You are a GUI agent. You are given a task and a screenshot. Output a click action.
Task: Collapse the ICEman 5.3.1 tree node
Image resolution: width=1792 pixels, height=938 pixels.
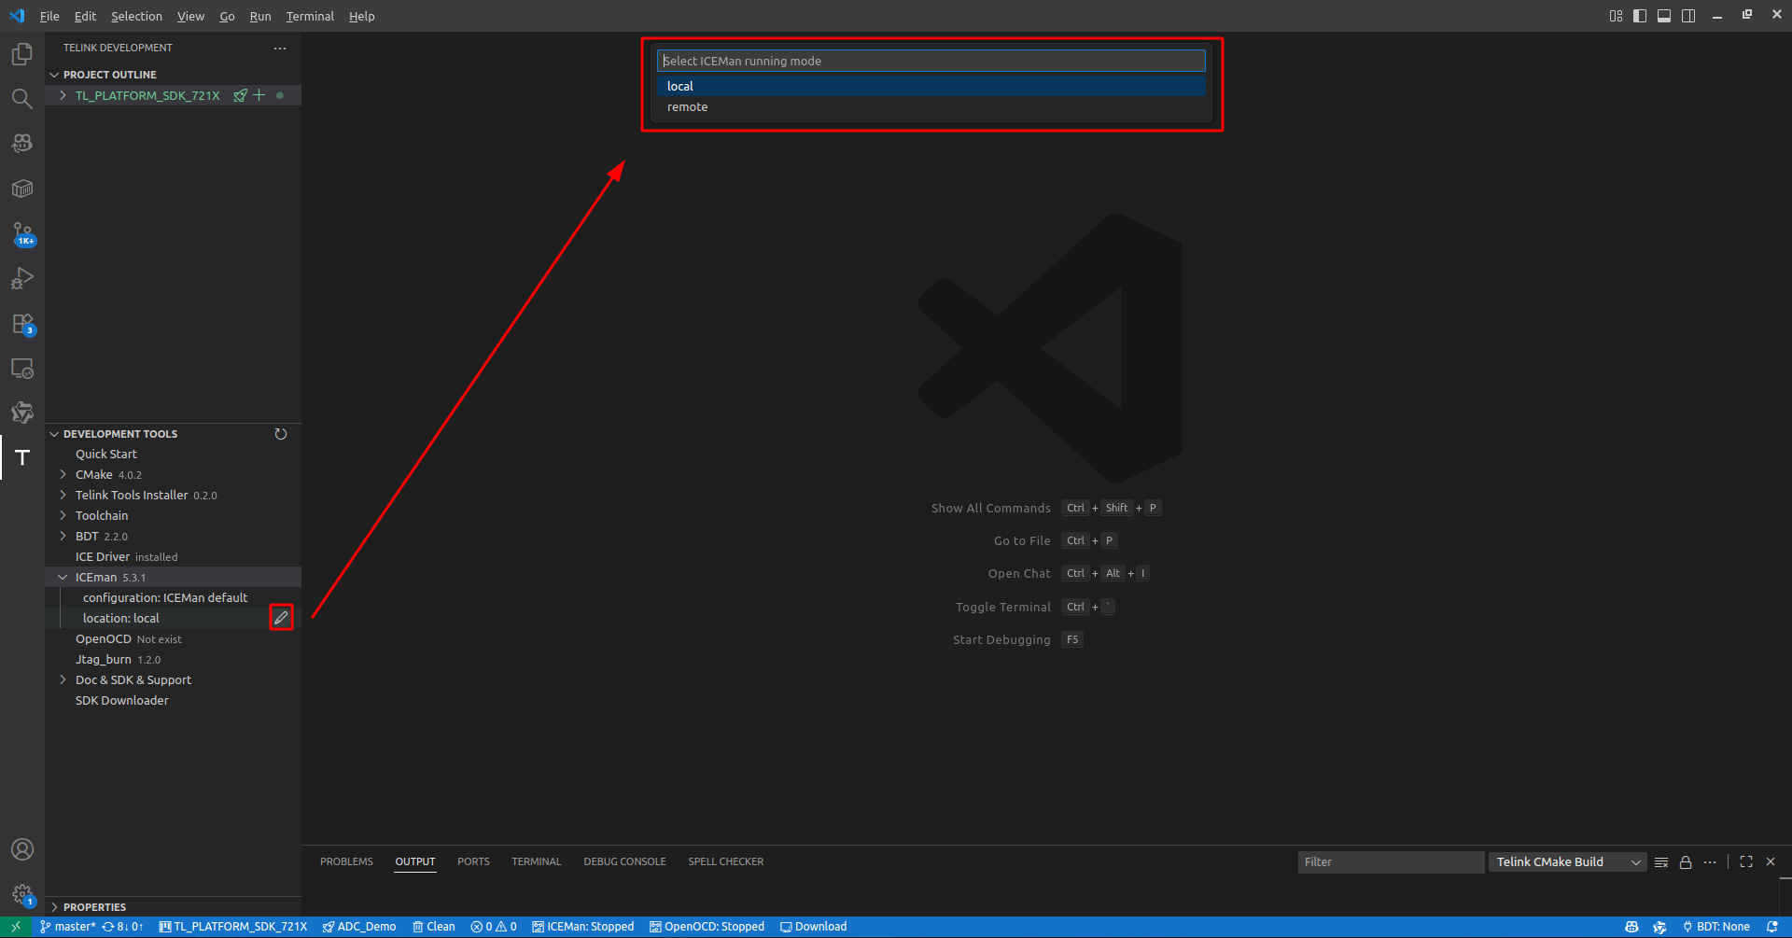(x=63, y=578)
